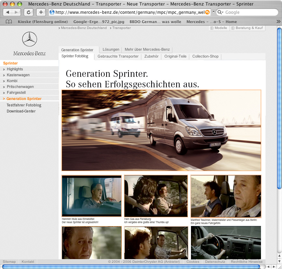Click the Mercedes-Benz star logo
Screen dimensions: 282x269
(x=30, y=39)
